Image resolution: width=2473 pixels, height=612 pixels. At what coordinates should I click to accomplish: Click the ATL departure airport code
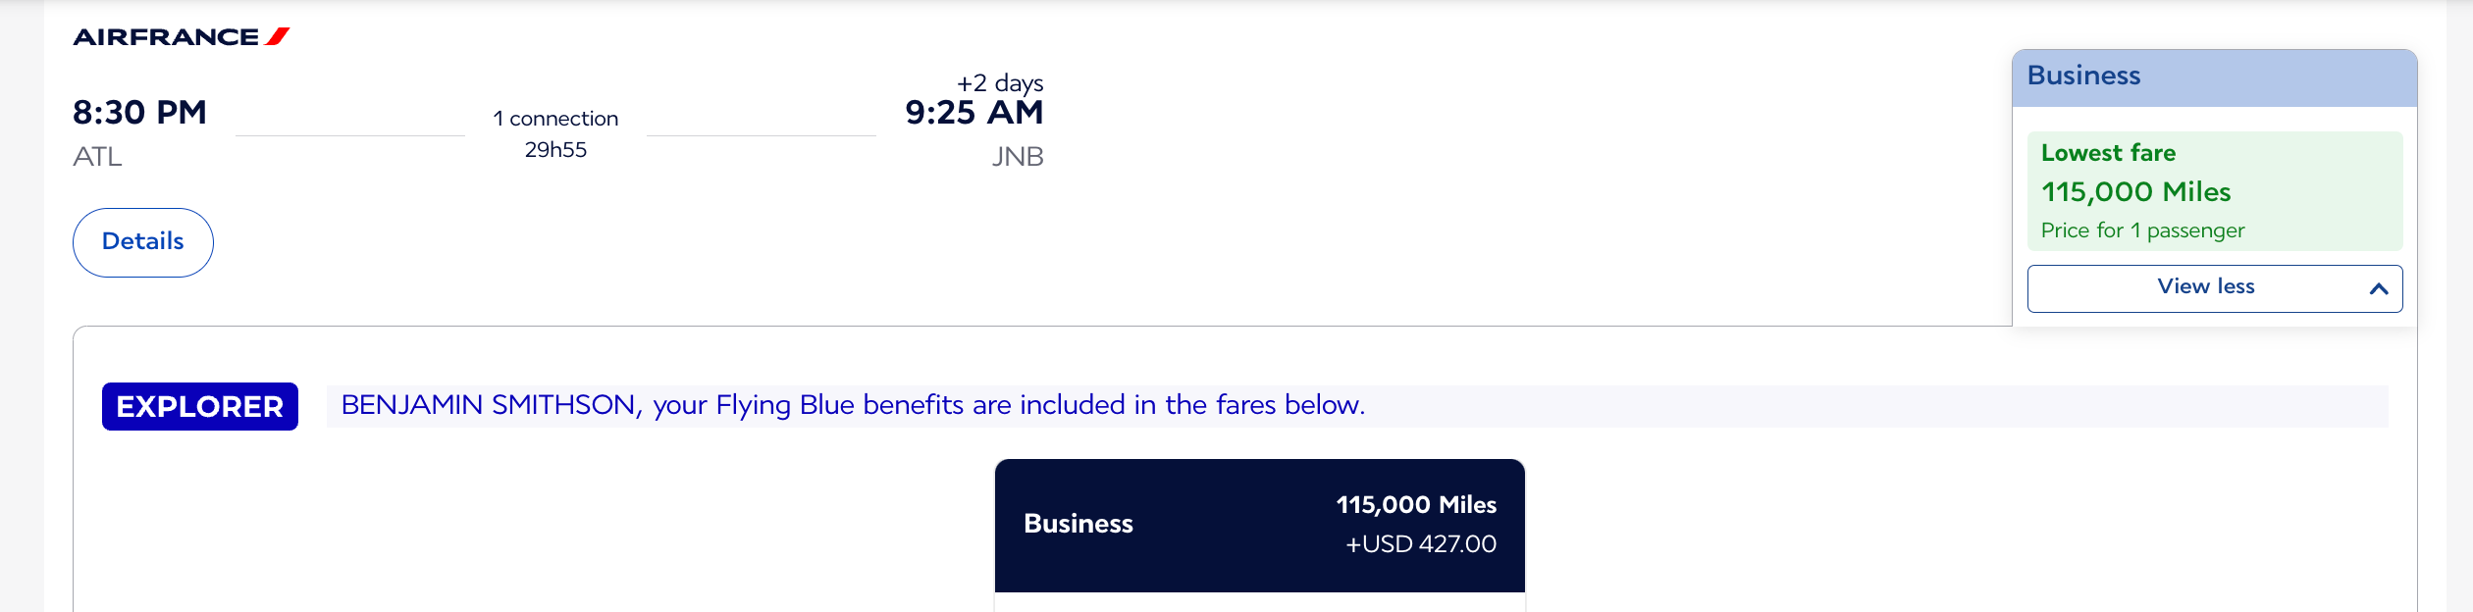point(97,157)
